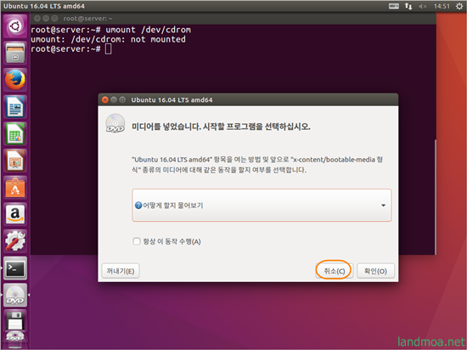Image resolution: width=467 pixels, height=350 pixels.
Task: Expand the '어떻게 할지 물어보기' dropdown
Action: (262, 206)
